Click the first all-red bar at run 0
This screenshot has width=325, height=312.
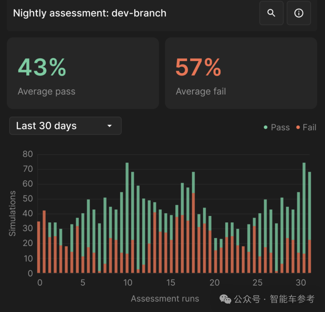pos(39,247)
